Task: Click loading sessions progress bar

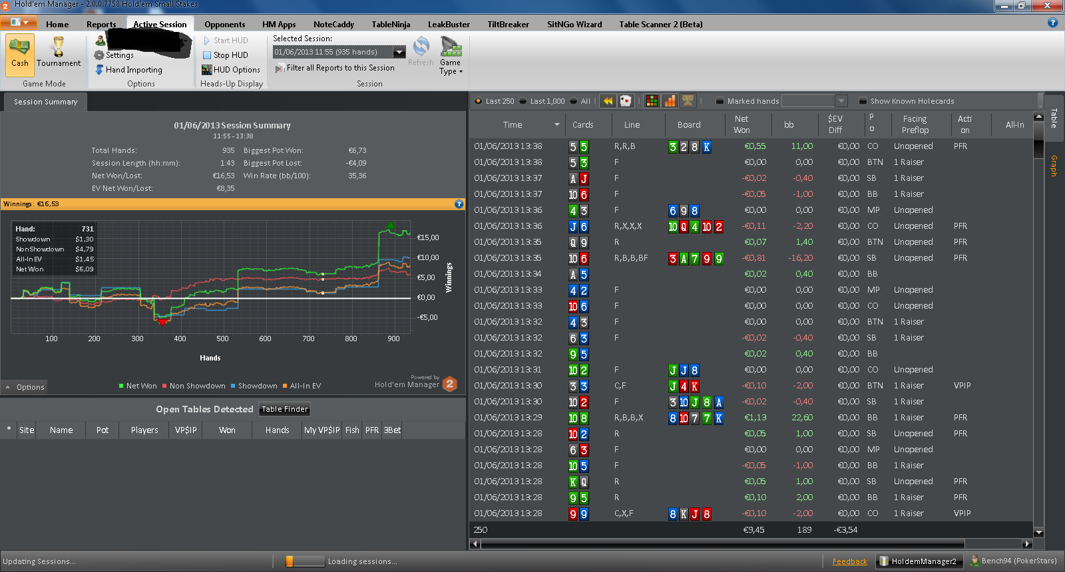Action: tap(305, 561)
